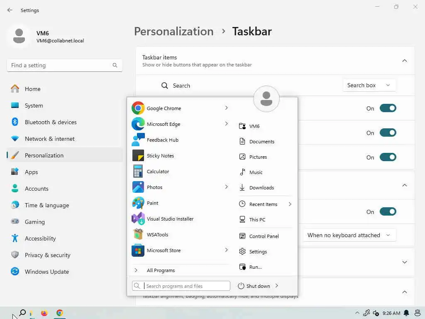Viewport: 425px width, 319px height.
Task: Collapse the Taskbar items section
Action: [404, 61]
